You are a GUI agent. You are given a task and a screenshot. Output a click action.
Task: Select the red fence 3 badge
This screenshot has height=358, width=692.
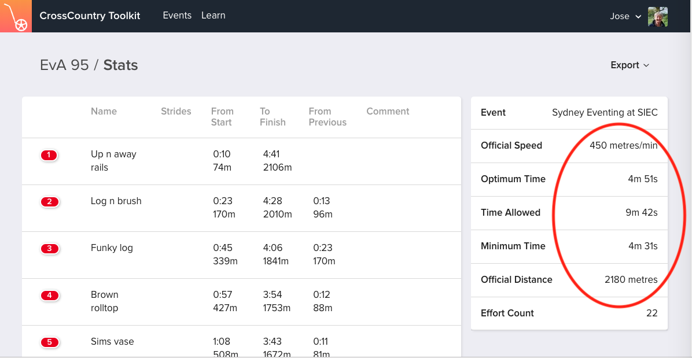point(49,249)
